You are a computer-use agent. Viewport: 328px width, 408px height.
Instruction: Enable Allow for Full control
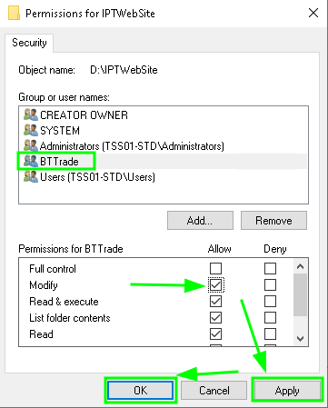(215, 268)
